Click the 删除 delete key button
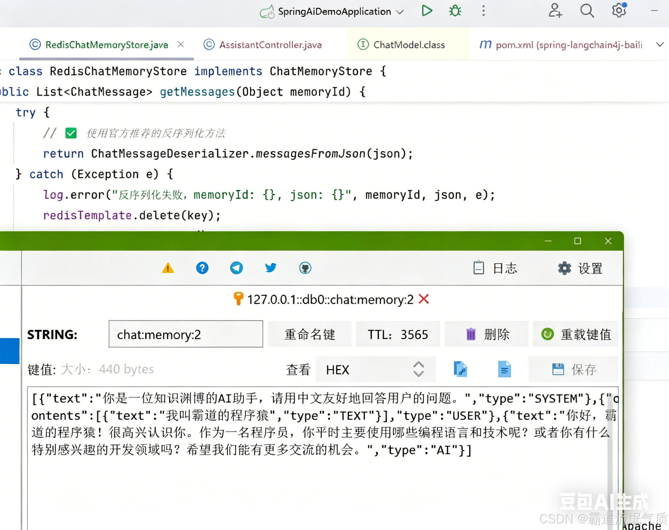Viewport: 669px width, 530px height. tap(486, 334)
